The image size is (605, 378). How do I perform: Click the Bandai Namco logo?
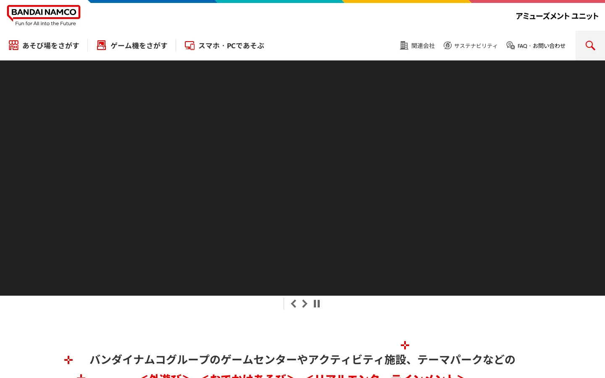[44, 16]
